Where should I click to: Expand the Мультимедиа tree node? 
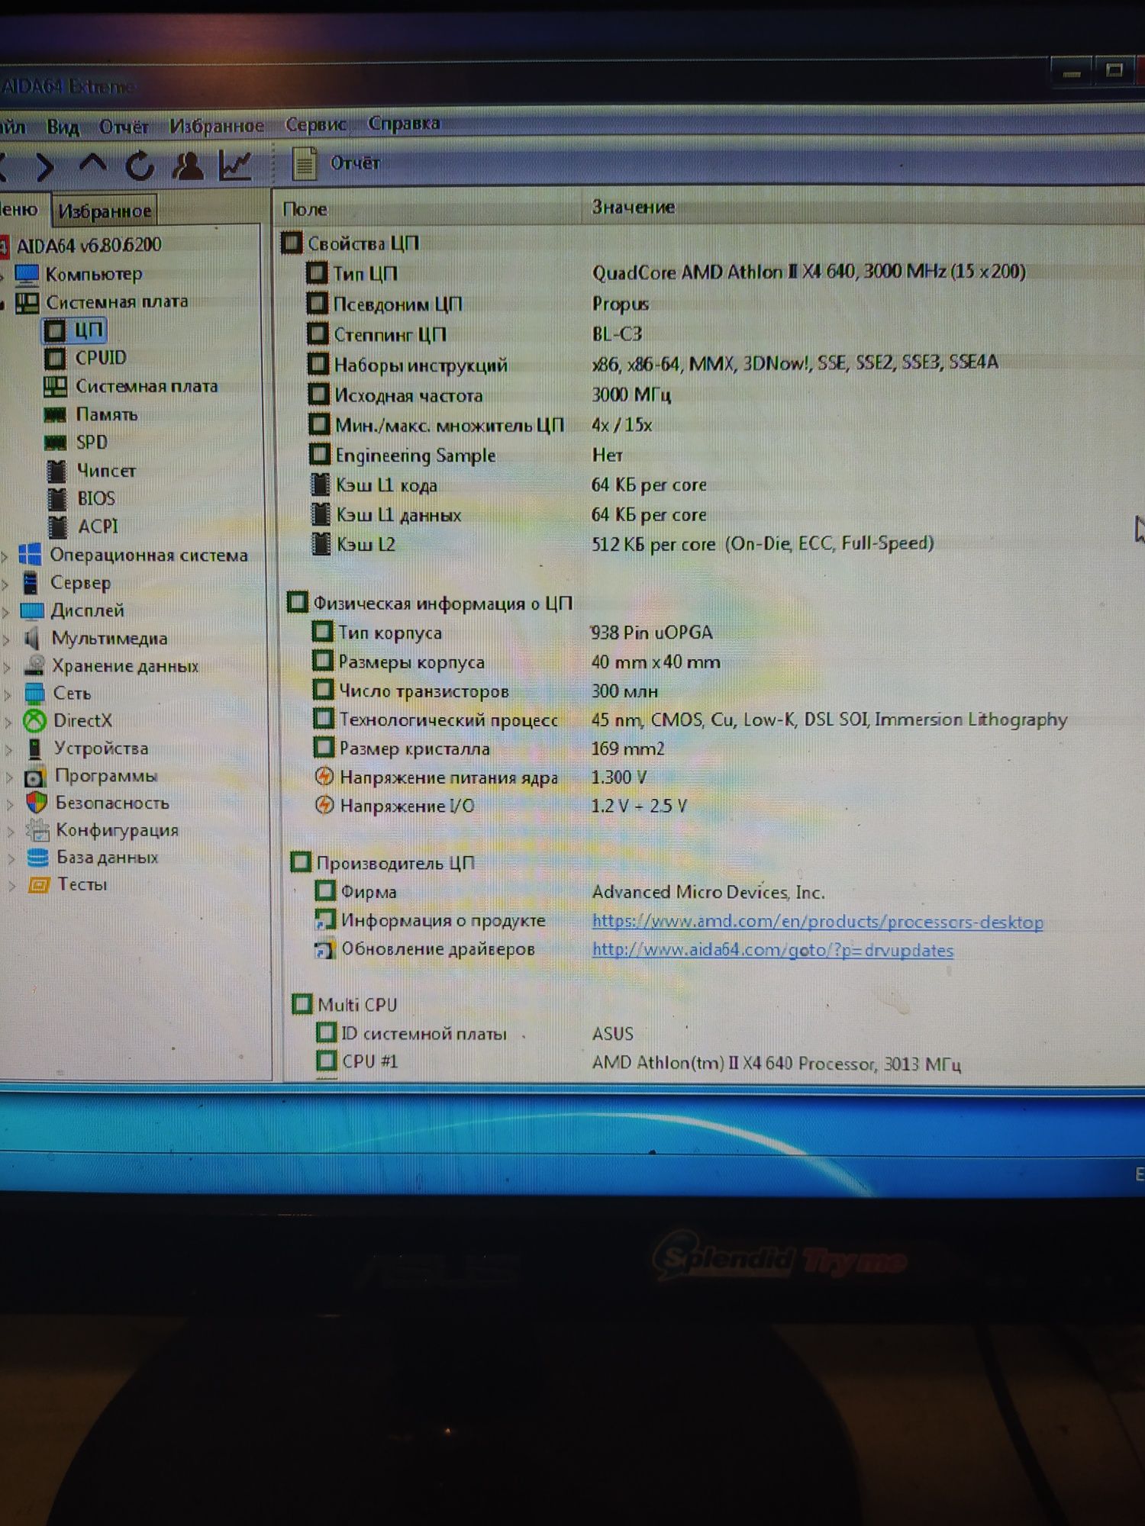pos(7,639)
